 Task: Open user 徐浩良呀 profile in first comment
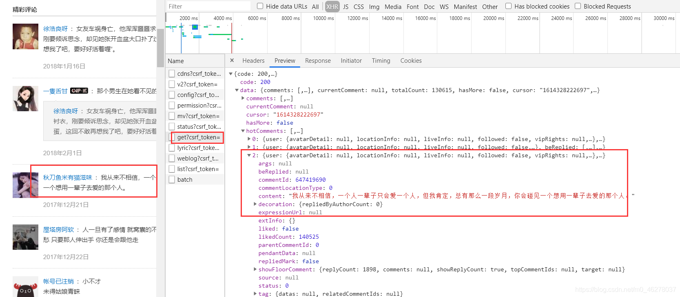[55, 29]
